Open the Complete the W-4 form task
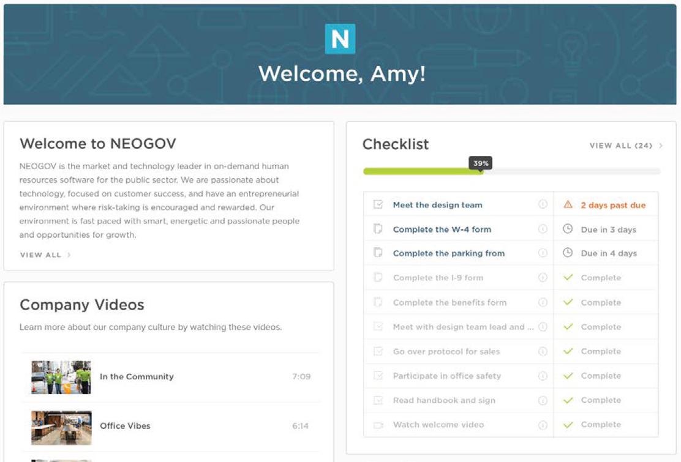The image size is (681, 462). tap(442, 229)
